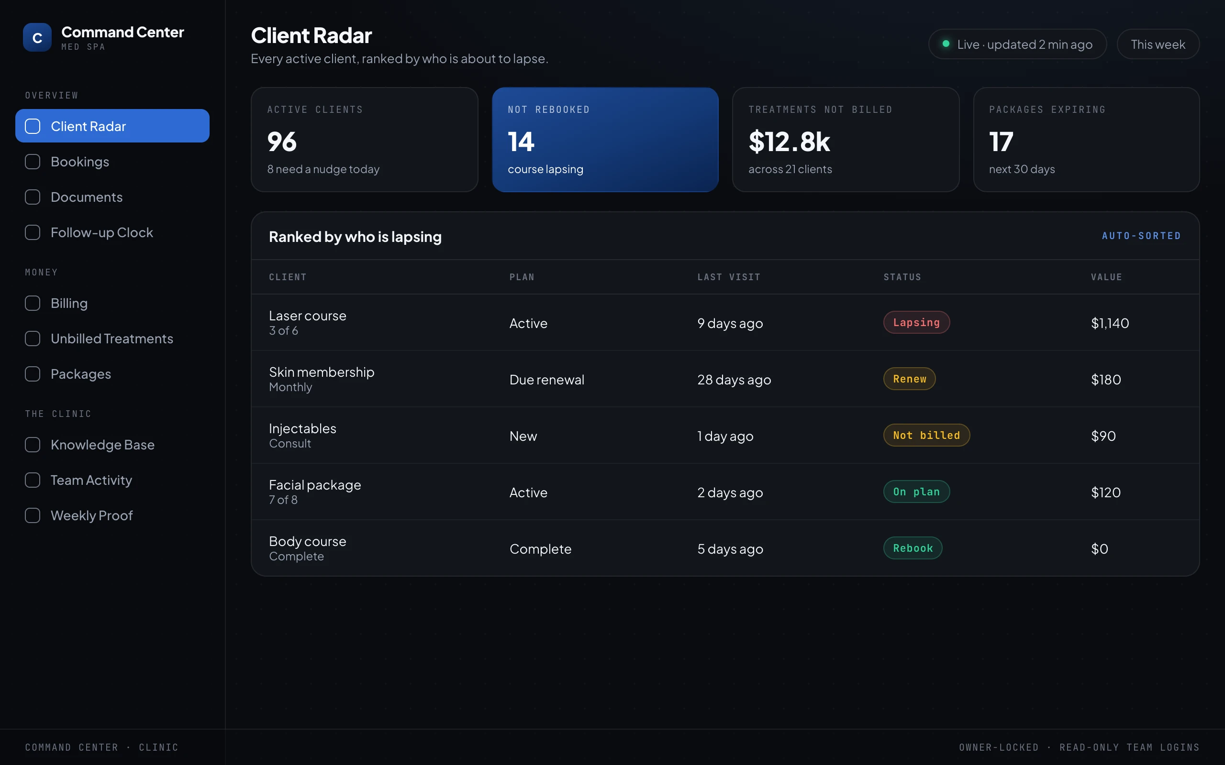
Task: Open Packages from the Money section
Action: (112, 374)
